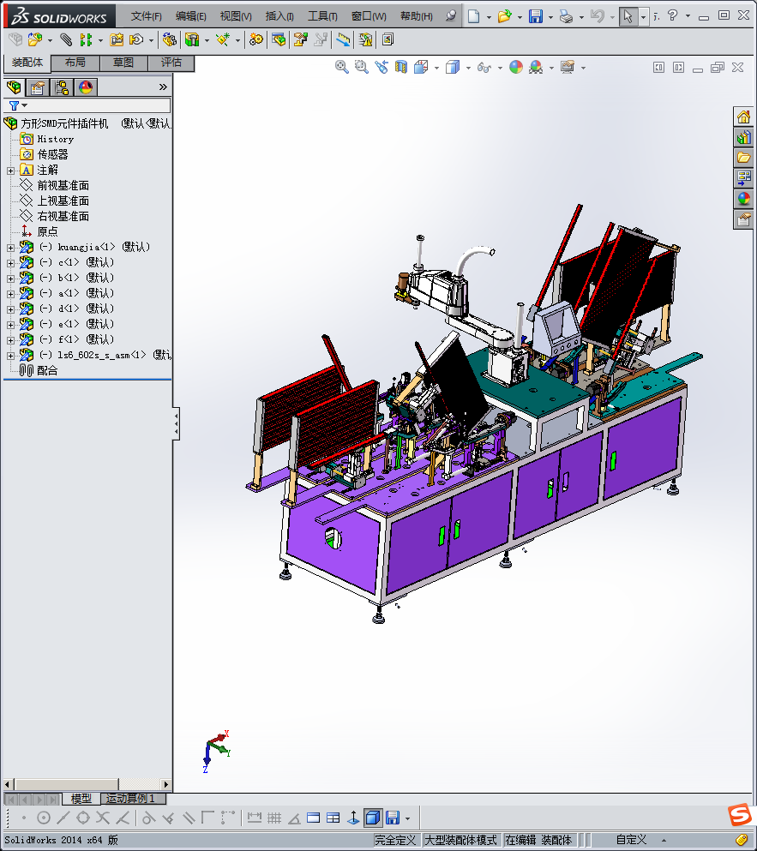Select the 前视基准面 plane in the tree
Screen dimensions: 757x851
[x=63, y=186]
